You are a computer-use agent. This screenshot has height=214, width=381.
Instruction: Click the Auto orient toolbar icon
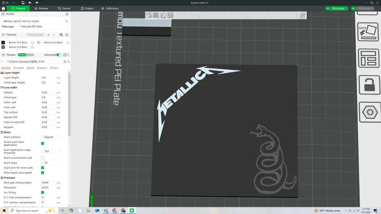163,16
